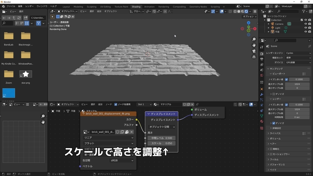Adjust 中間レベル 0.500 field
Image resolution: width=313 pixels, height=176 pixels.
click(x=161, y=138)
